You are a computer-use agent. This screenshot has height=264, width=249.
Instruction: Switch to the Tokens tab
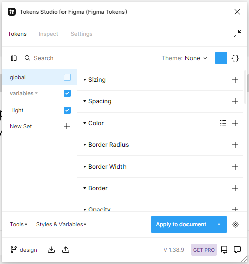[x=17, y=34]
